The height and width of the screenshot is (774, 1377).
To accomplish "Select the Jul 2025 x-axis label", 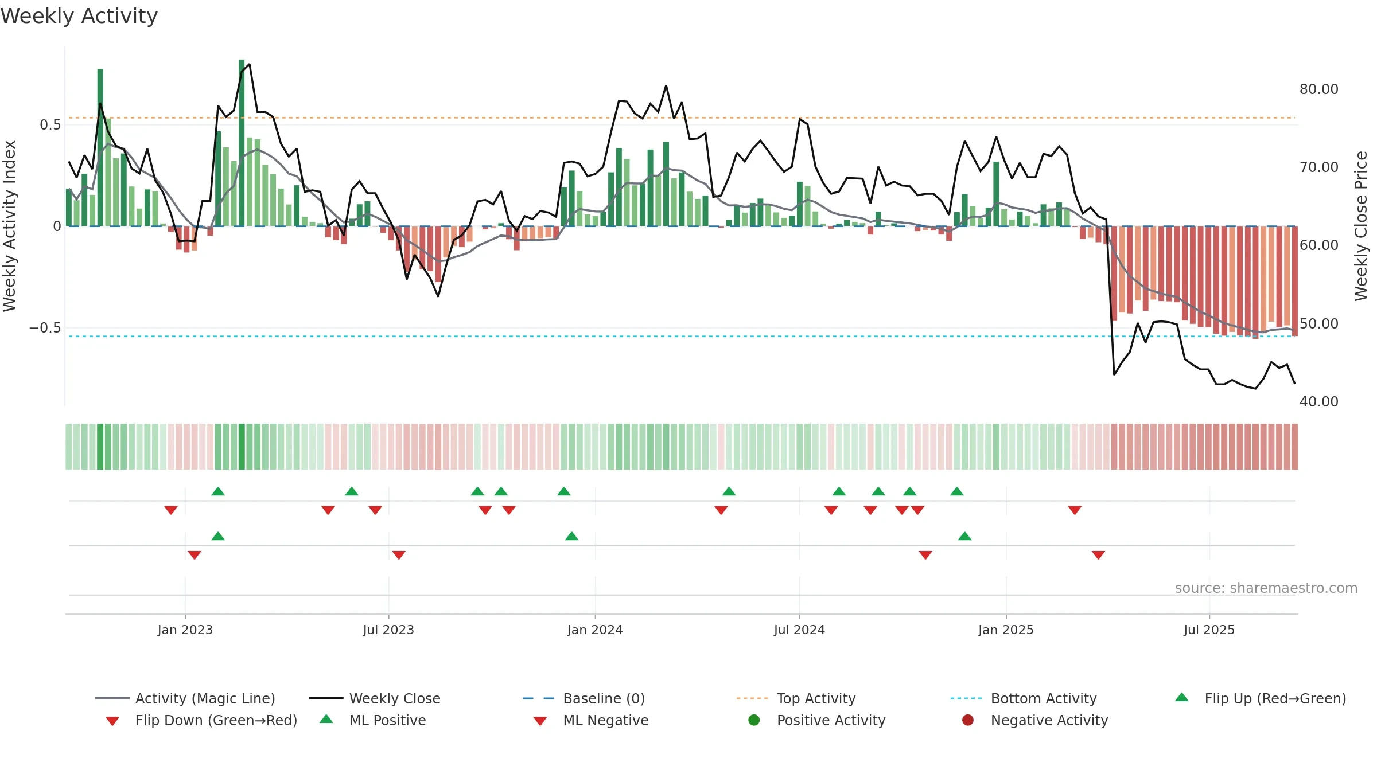I will pos(1209,630).
